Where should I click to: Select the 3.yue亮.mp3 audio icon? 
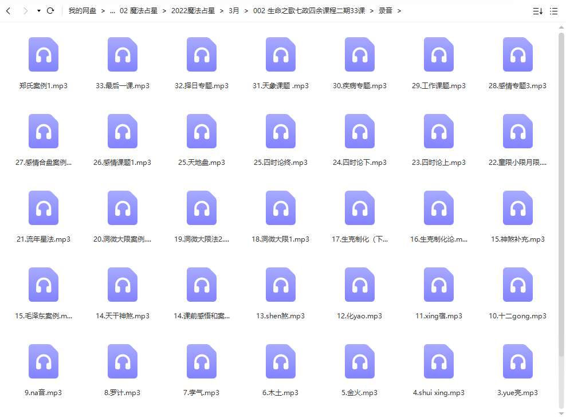pos(518,361)
